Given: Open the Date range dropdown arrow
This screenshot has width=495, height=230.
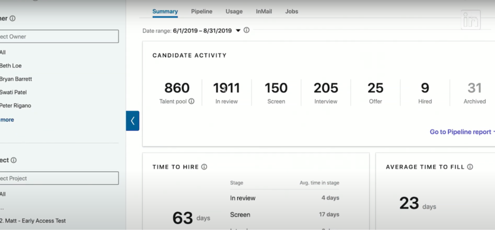Looking at the screenshot, I should click(238, 30).
